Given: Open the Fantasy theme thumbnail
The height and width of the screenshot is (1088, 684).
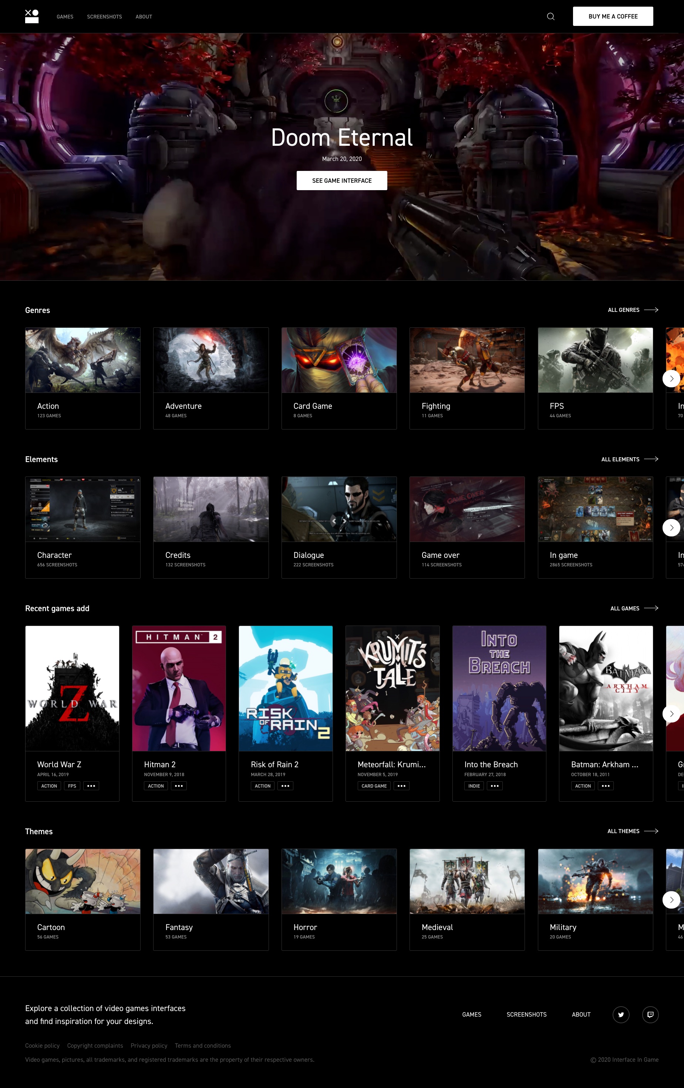Looking at the screenshot, I should [x=211, y=881].
